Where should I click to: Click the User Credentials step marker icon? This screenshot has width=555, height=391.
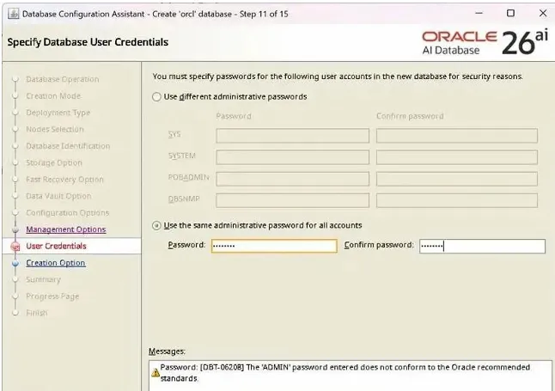[x=15, y=247]
